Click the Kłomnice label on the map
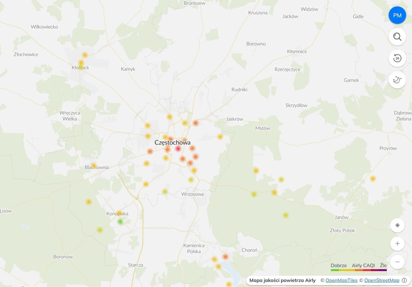The height and width of the screenshot is (287, 412). coord(297,52)
